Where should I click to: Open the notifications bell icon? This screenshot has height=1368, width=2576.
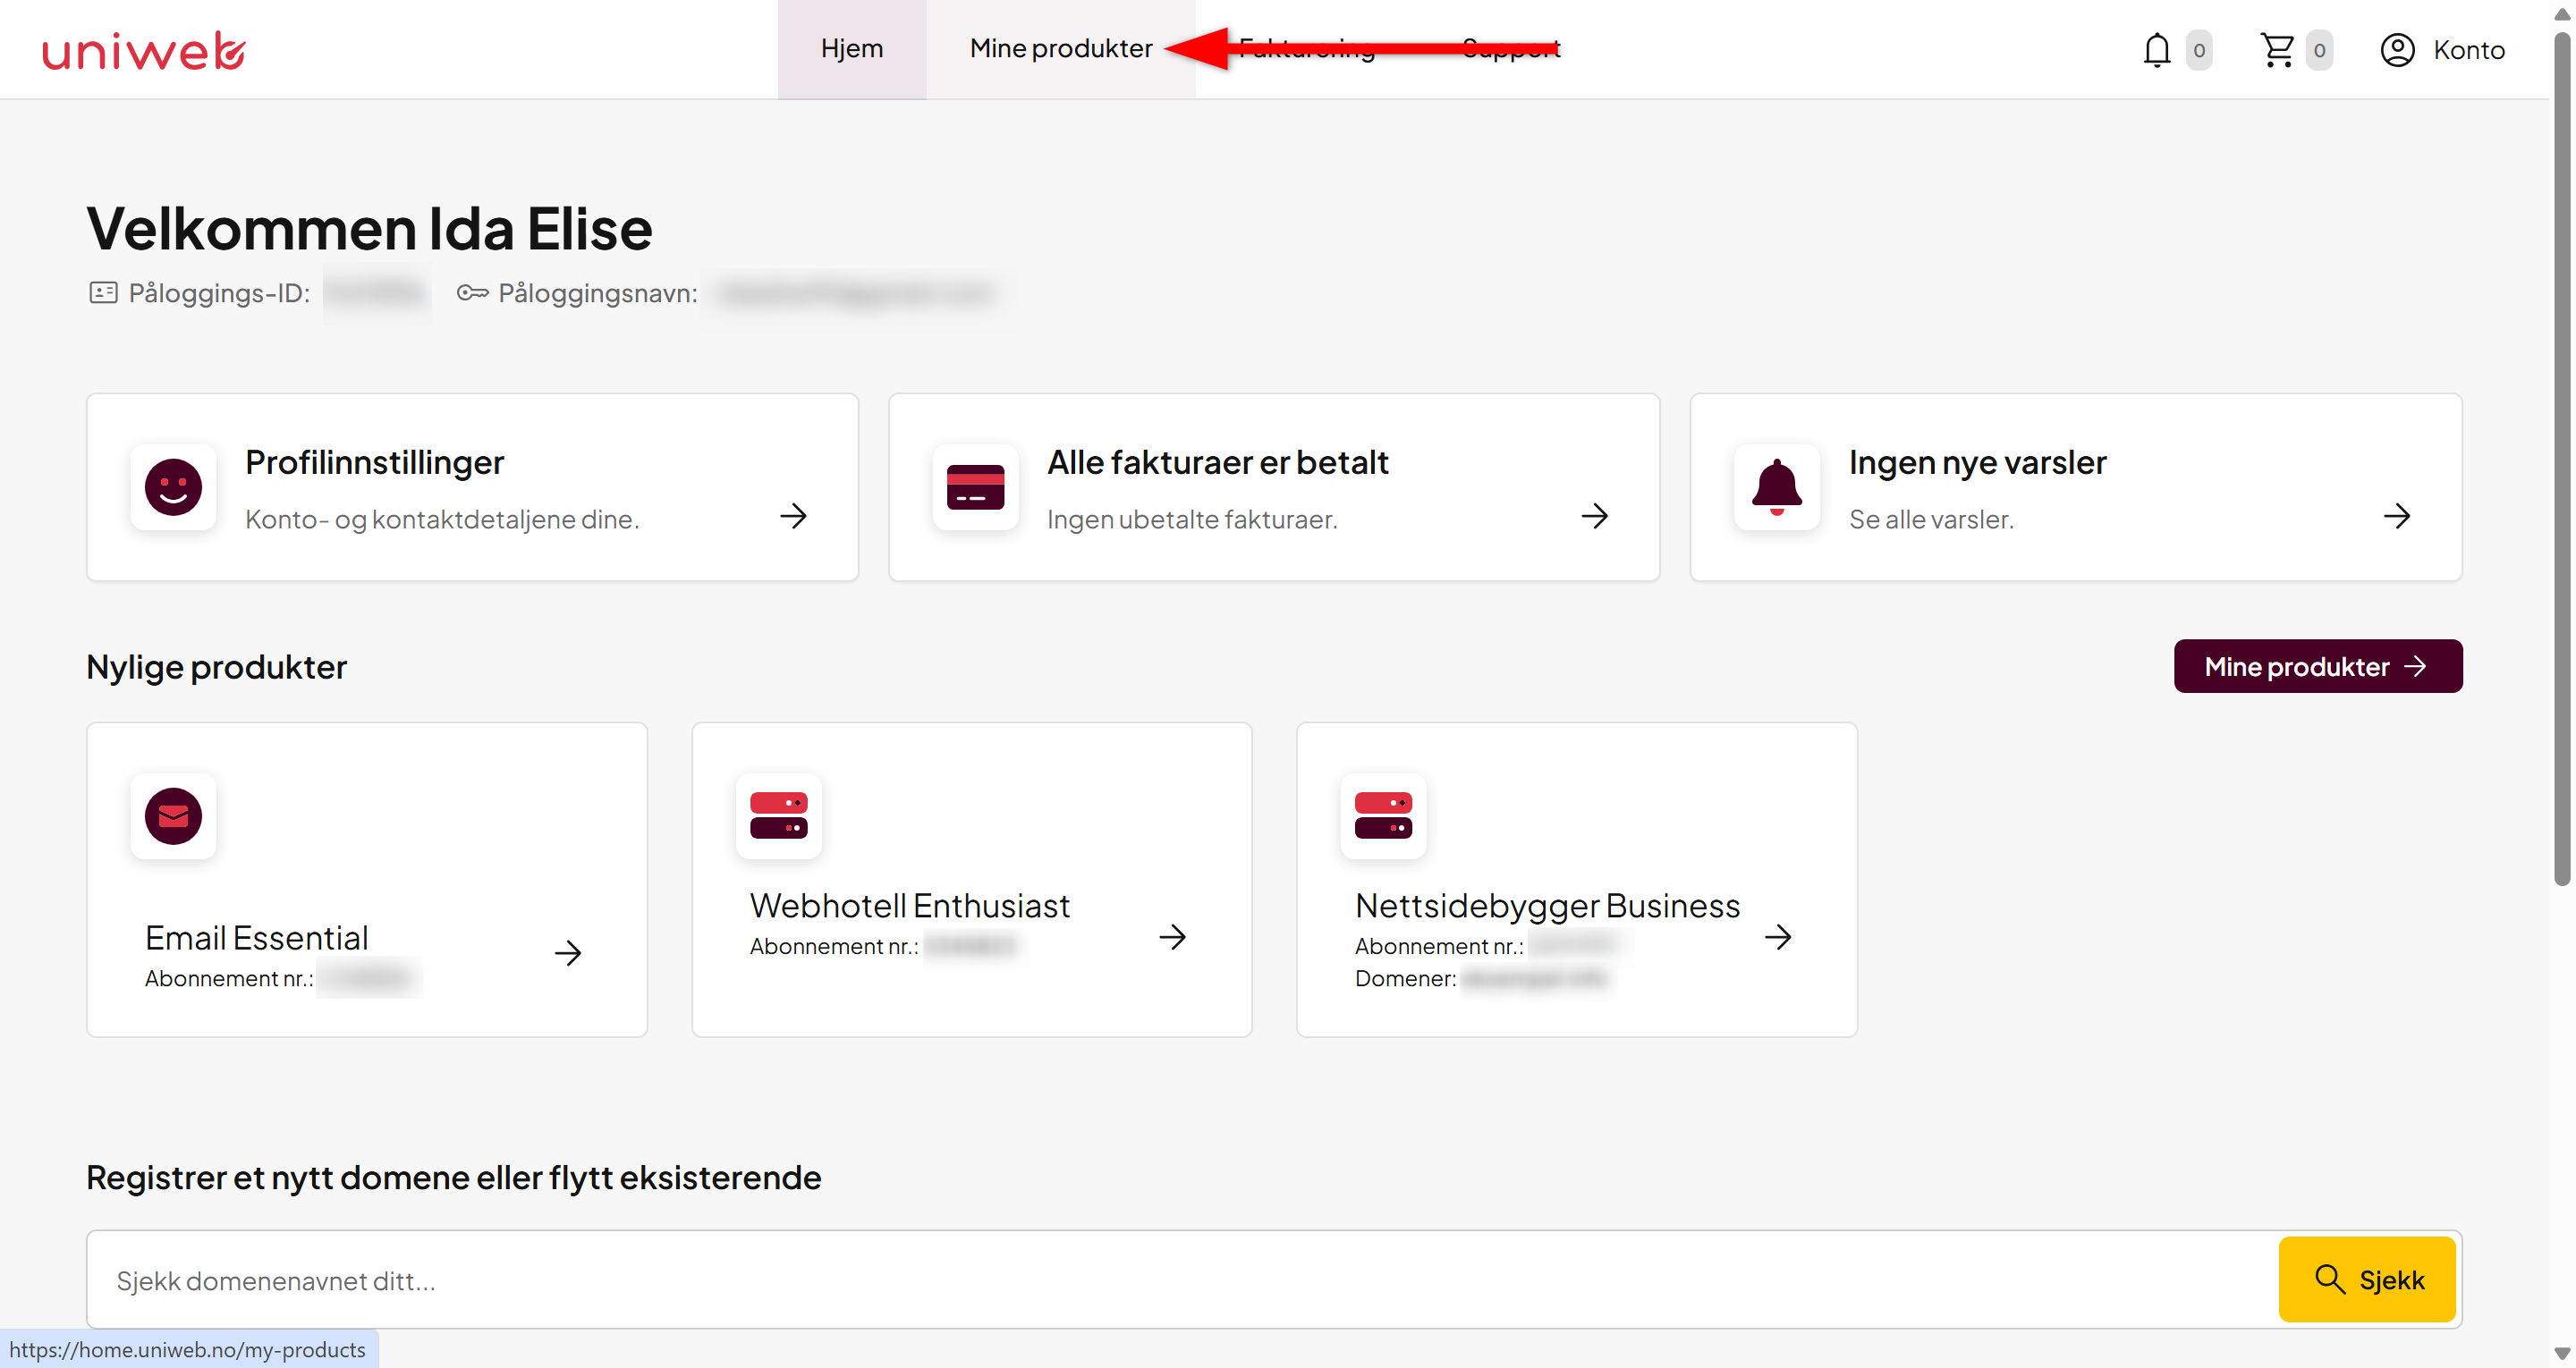(2156, 50)
